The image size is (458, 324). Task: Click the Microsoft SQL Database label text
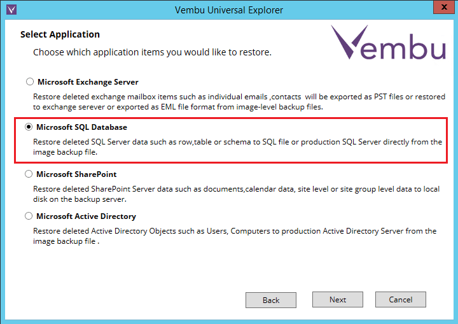pyautogui.click(x=82, y=127)
